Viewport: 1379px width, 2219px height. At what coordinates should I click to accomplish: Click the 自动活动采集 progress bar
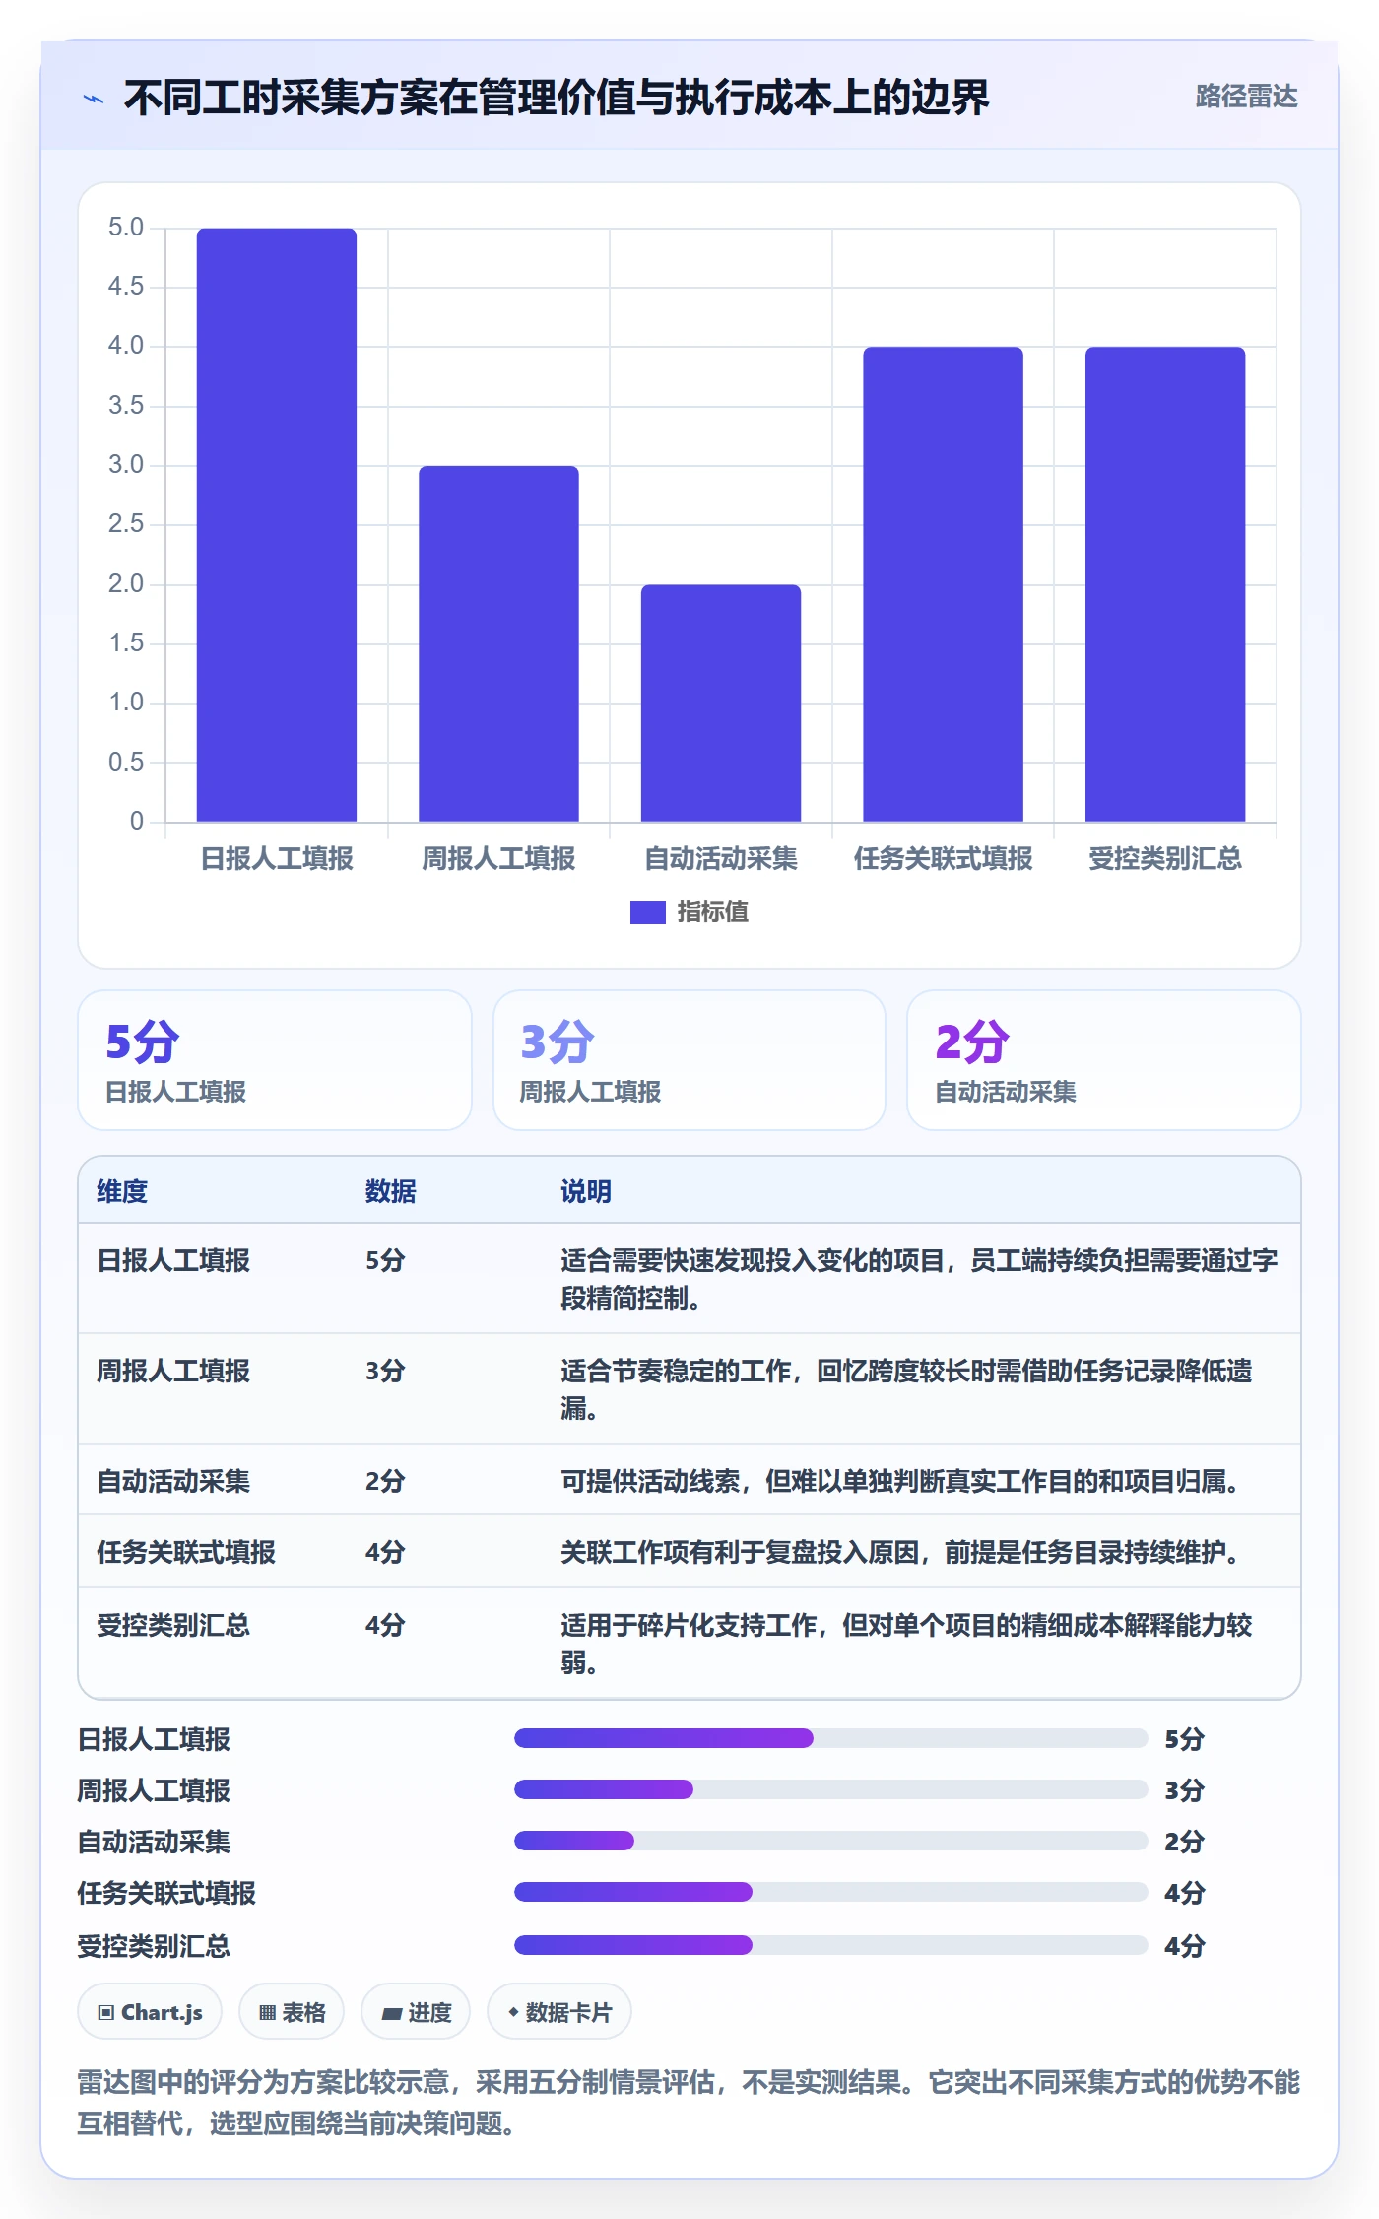(x=830, y=1841)
